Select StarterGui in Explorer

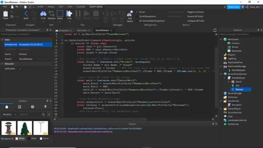pos(233,97)
